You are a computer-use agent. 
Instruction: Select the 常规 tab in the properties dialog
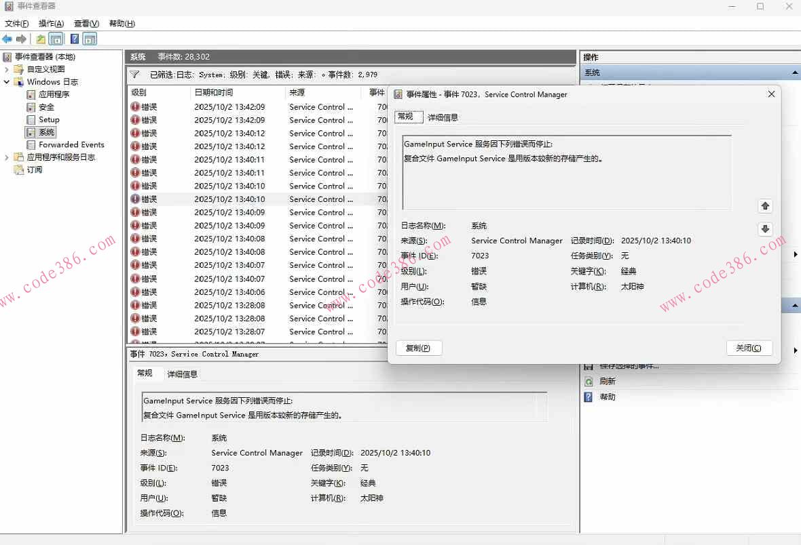pos(409,117)
